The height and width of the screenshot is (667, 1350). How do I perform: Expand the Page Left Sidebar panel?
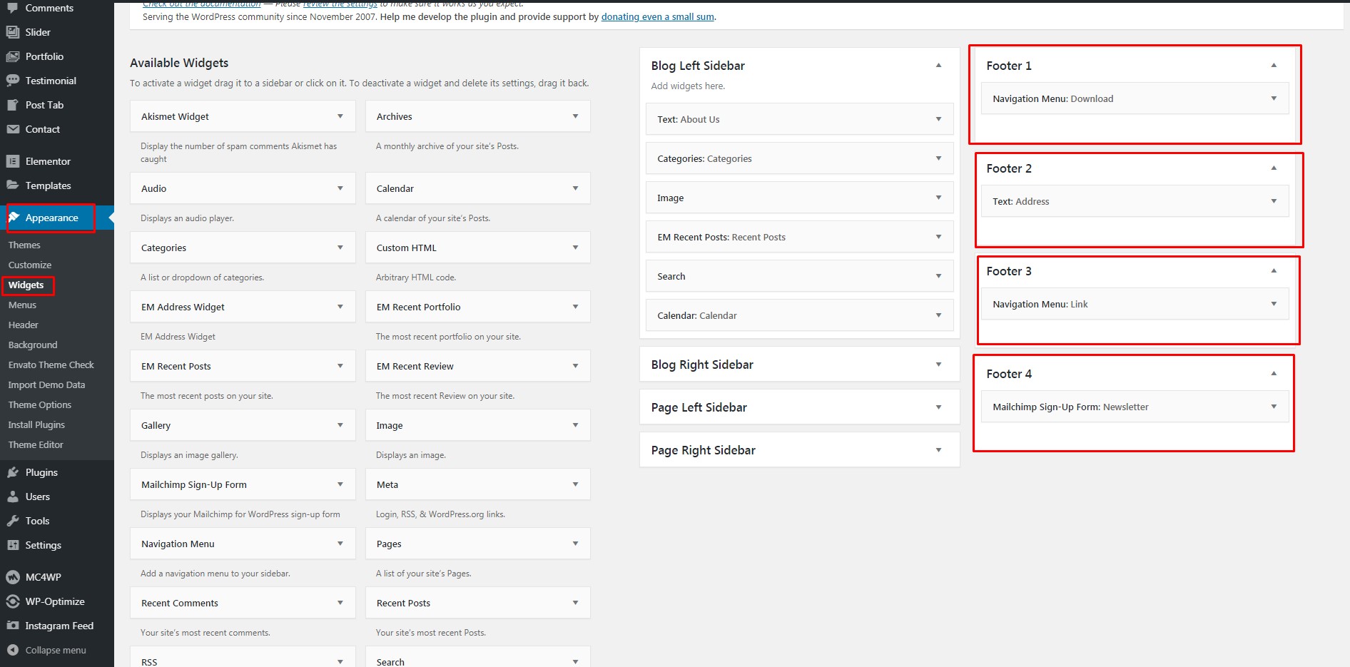[938, 407]
